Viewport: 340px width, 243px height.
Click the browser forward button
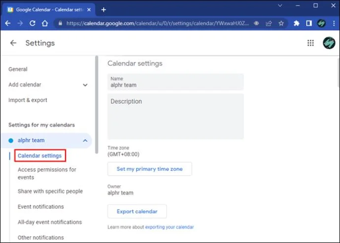[20, 23]
